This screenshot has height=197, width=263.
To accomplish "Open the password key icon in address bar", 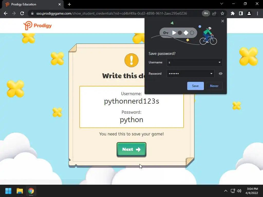I will (x=206, y=13).
